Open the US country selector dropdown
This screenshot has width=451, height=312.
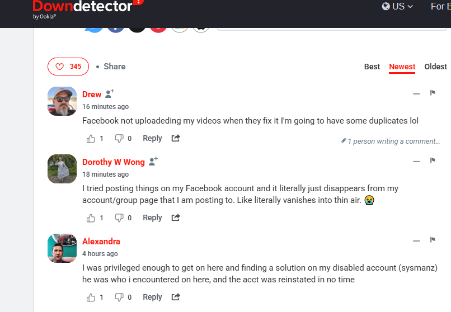[397, 6]
